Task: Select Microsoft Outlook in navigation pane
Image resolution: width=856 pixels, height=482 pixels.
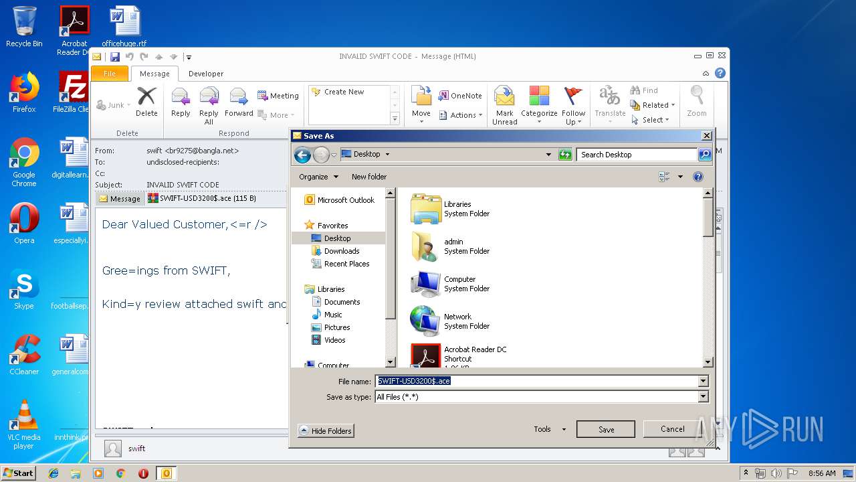Action: [339, 200]
